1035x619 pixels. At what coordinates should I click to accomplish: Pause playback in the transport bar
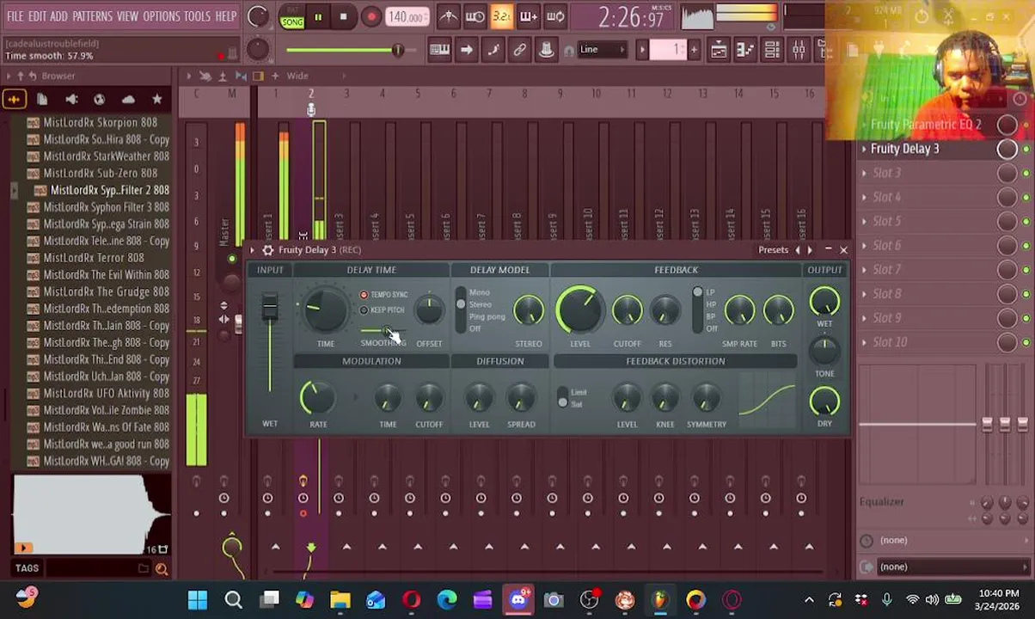pyautogui.click(x=318, y=16)
